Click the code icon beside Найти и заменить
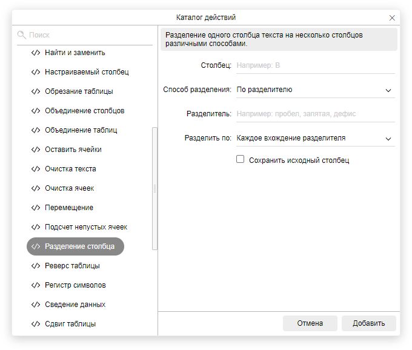Image resolution: width=412 pixels, height=350 pixels. point(36,53)
